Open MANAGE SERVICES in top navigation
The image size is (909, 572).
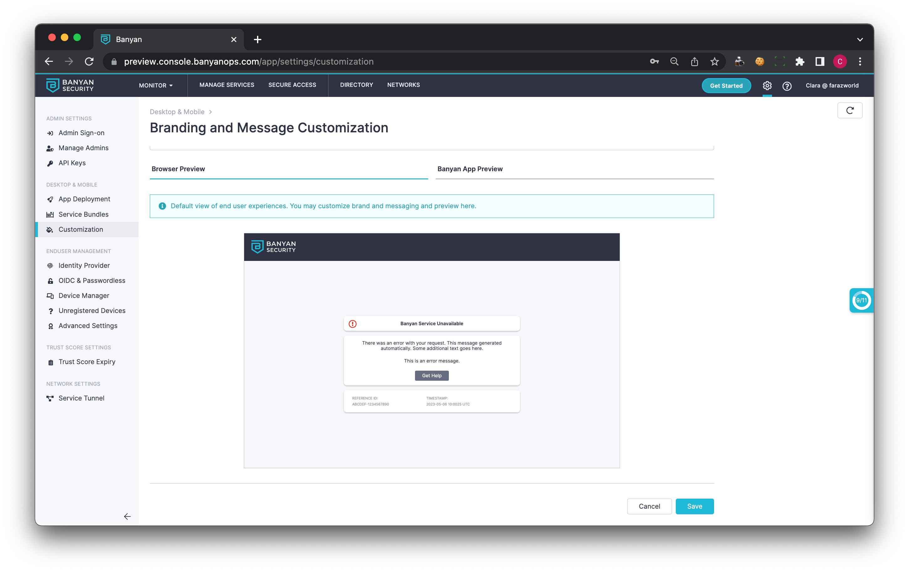227,85
